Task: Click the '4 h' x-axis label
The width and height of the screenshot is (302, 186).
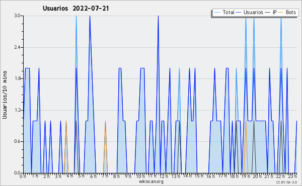Action: [x=70, y=176]
